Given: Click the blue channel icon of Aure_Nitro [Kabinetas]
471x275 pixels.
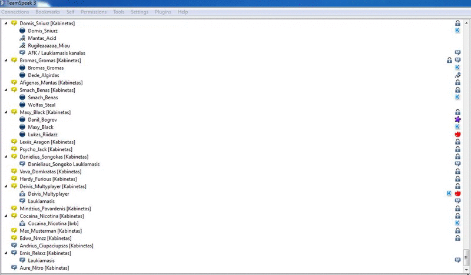Looking at the screenshot, I should click(14, 267).
